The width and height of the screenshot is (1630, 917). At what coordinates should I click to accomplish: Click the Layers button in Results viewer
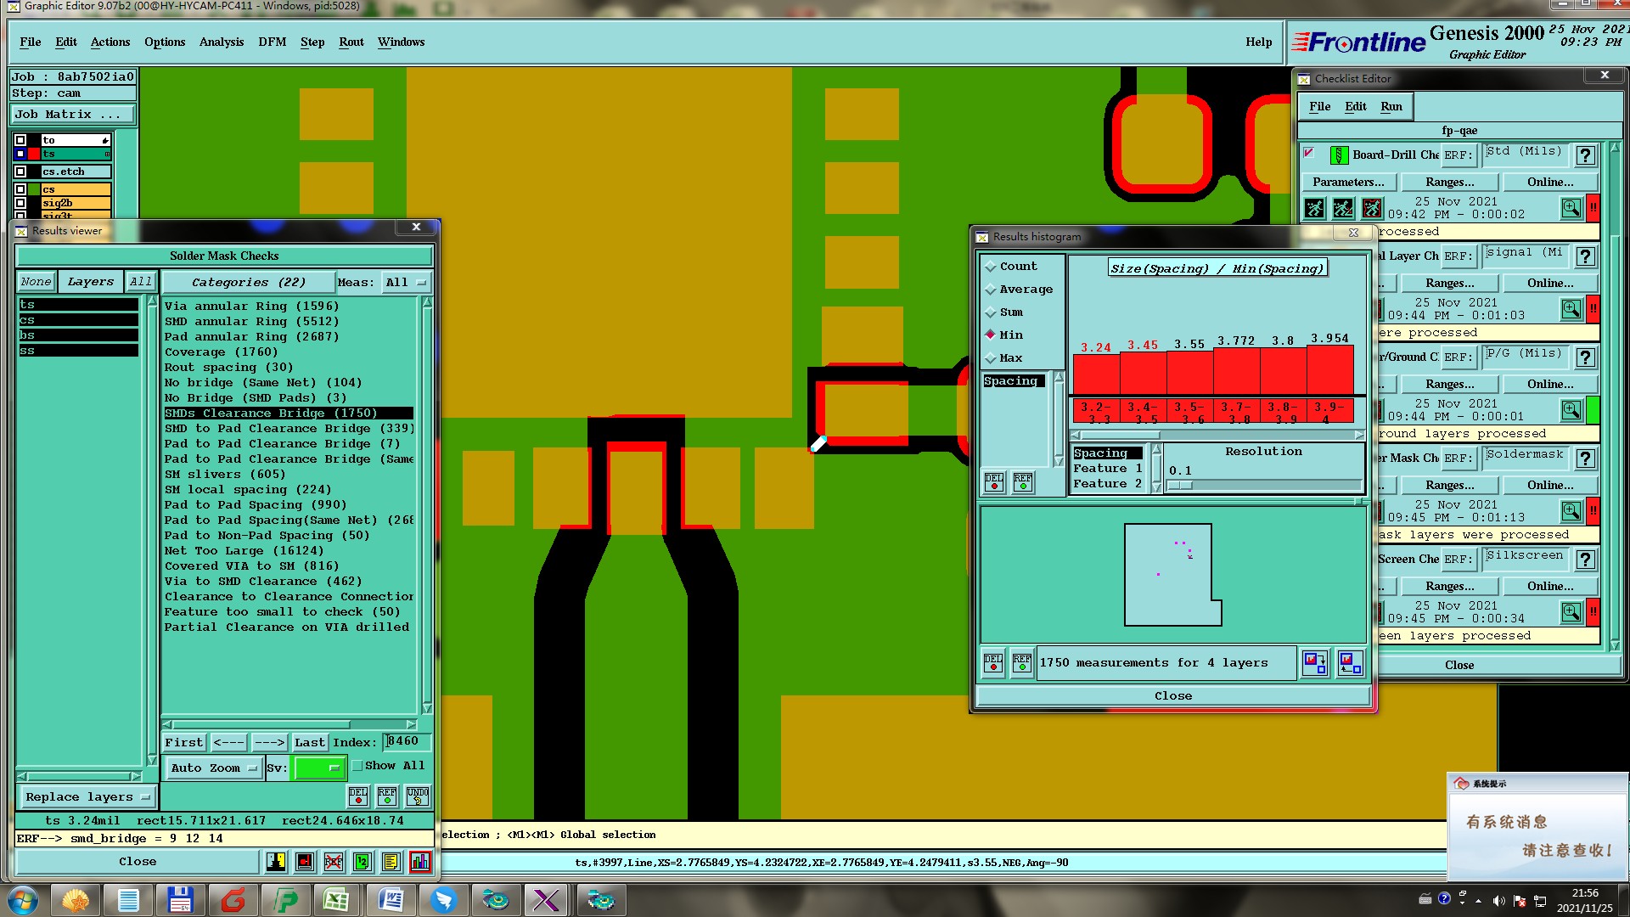click(x=91, y=282)
